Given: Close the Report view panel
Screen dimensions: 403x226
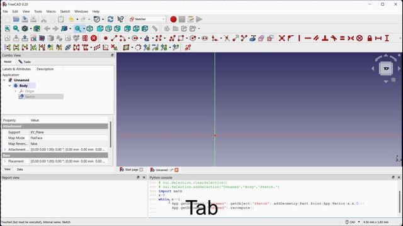Looking at the screenshot, I should click(144, 177).
